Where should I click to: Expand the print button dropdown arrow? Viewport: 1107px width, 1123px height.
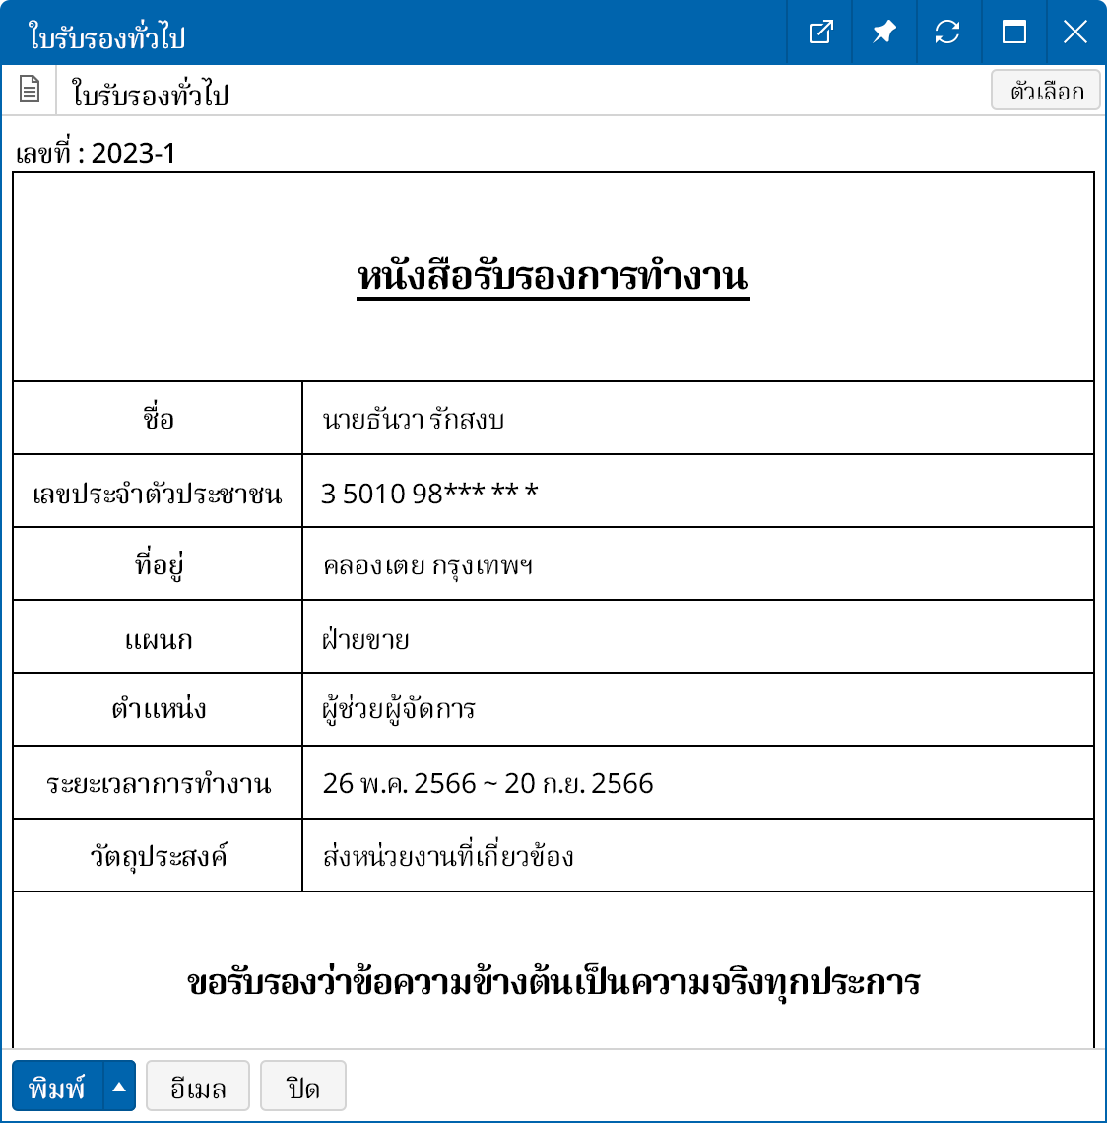point(119,1087)
